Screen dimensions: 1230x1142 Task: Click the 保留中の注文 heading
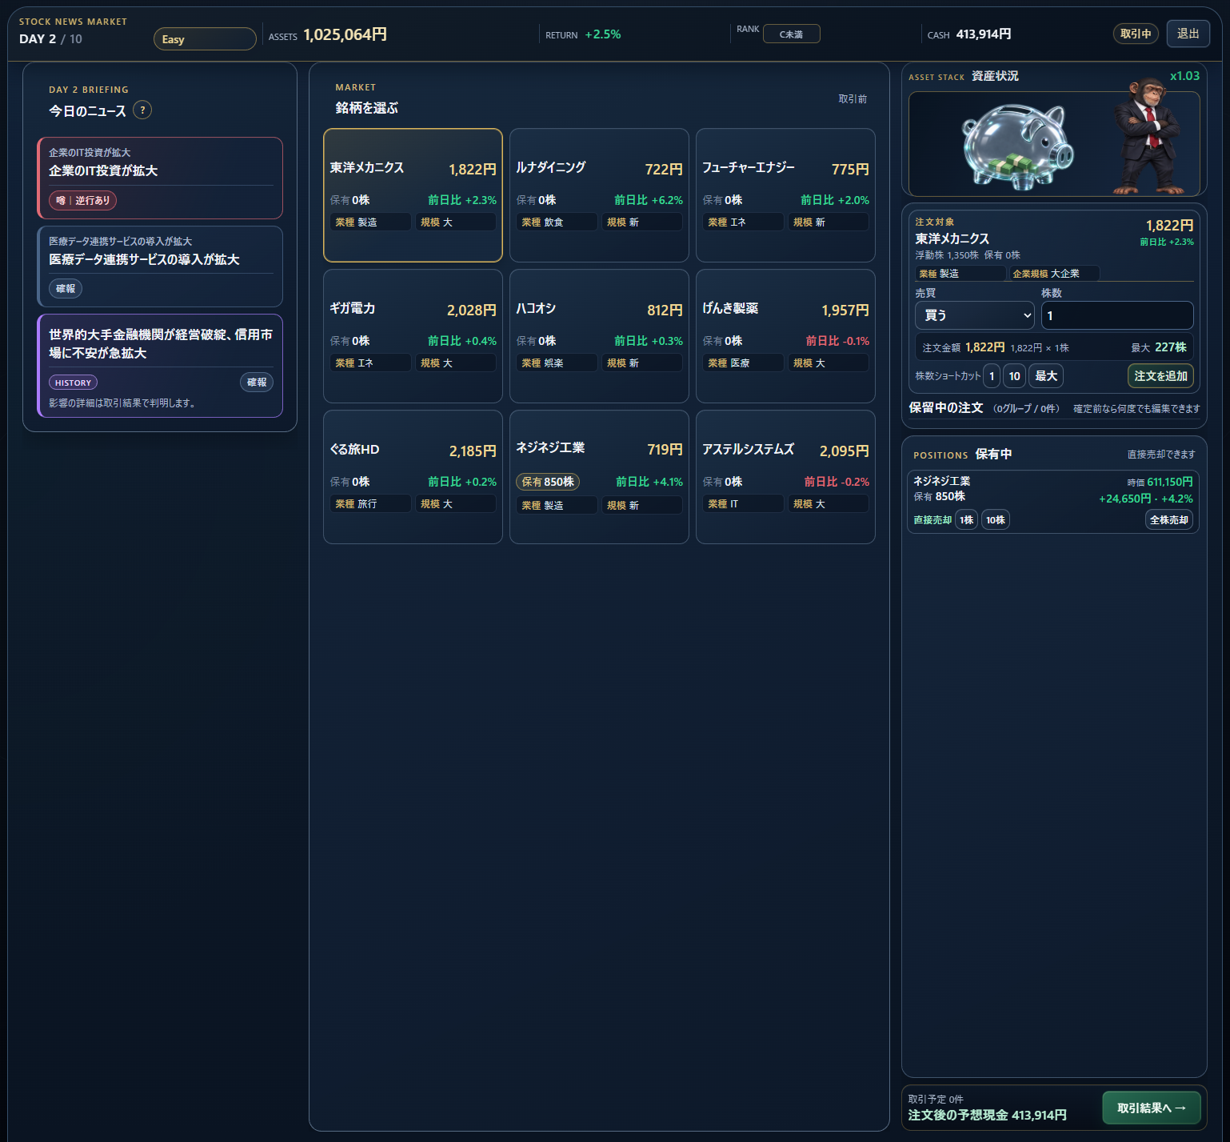click(x=946, y=408)
